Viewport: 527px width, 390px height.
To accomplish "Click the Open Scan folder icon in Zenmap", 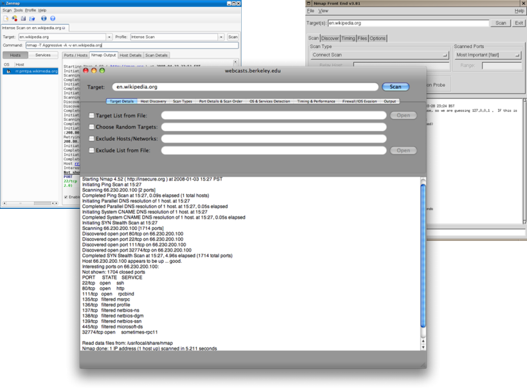I will tap(32, 19).
